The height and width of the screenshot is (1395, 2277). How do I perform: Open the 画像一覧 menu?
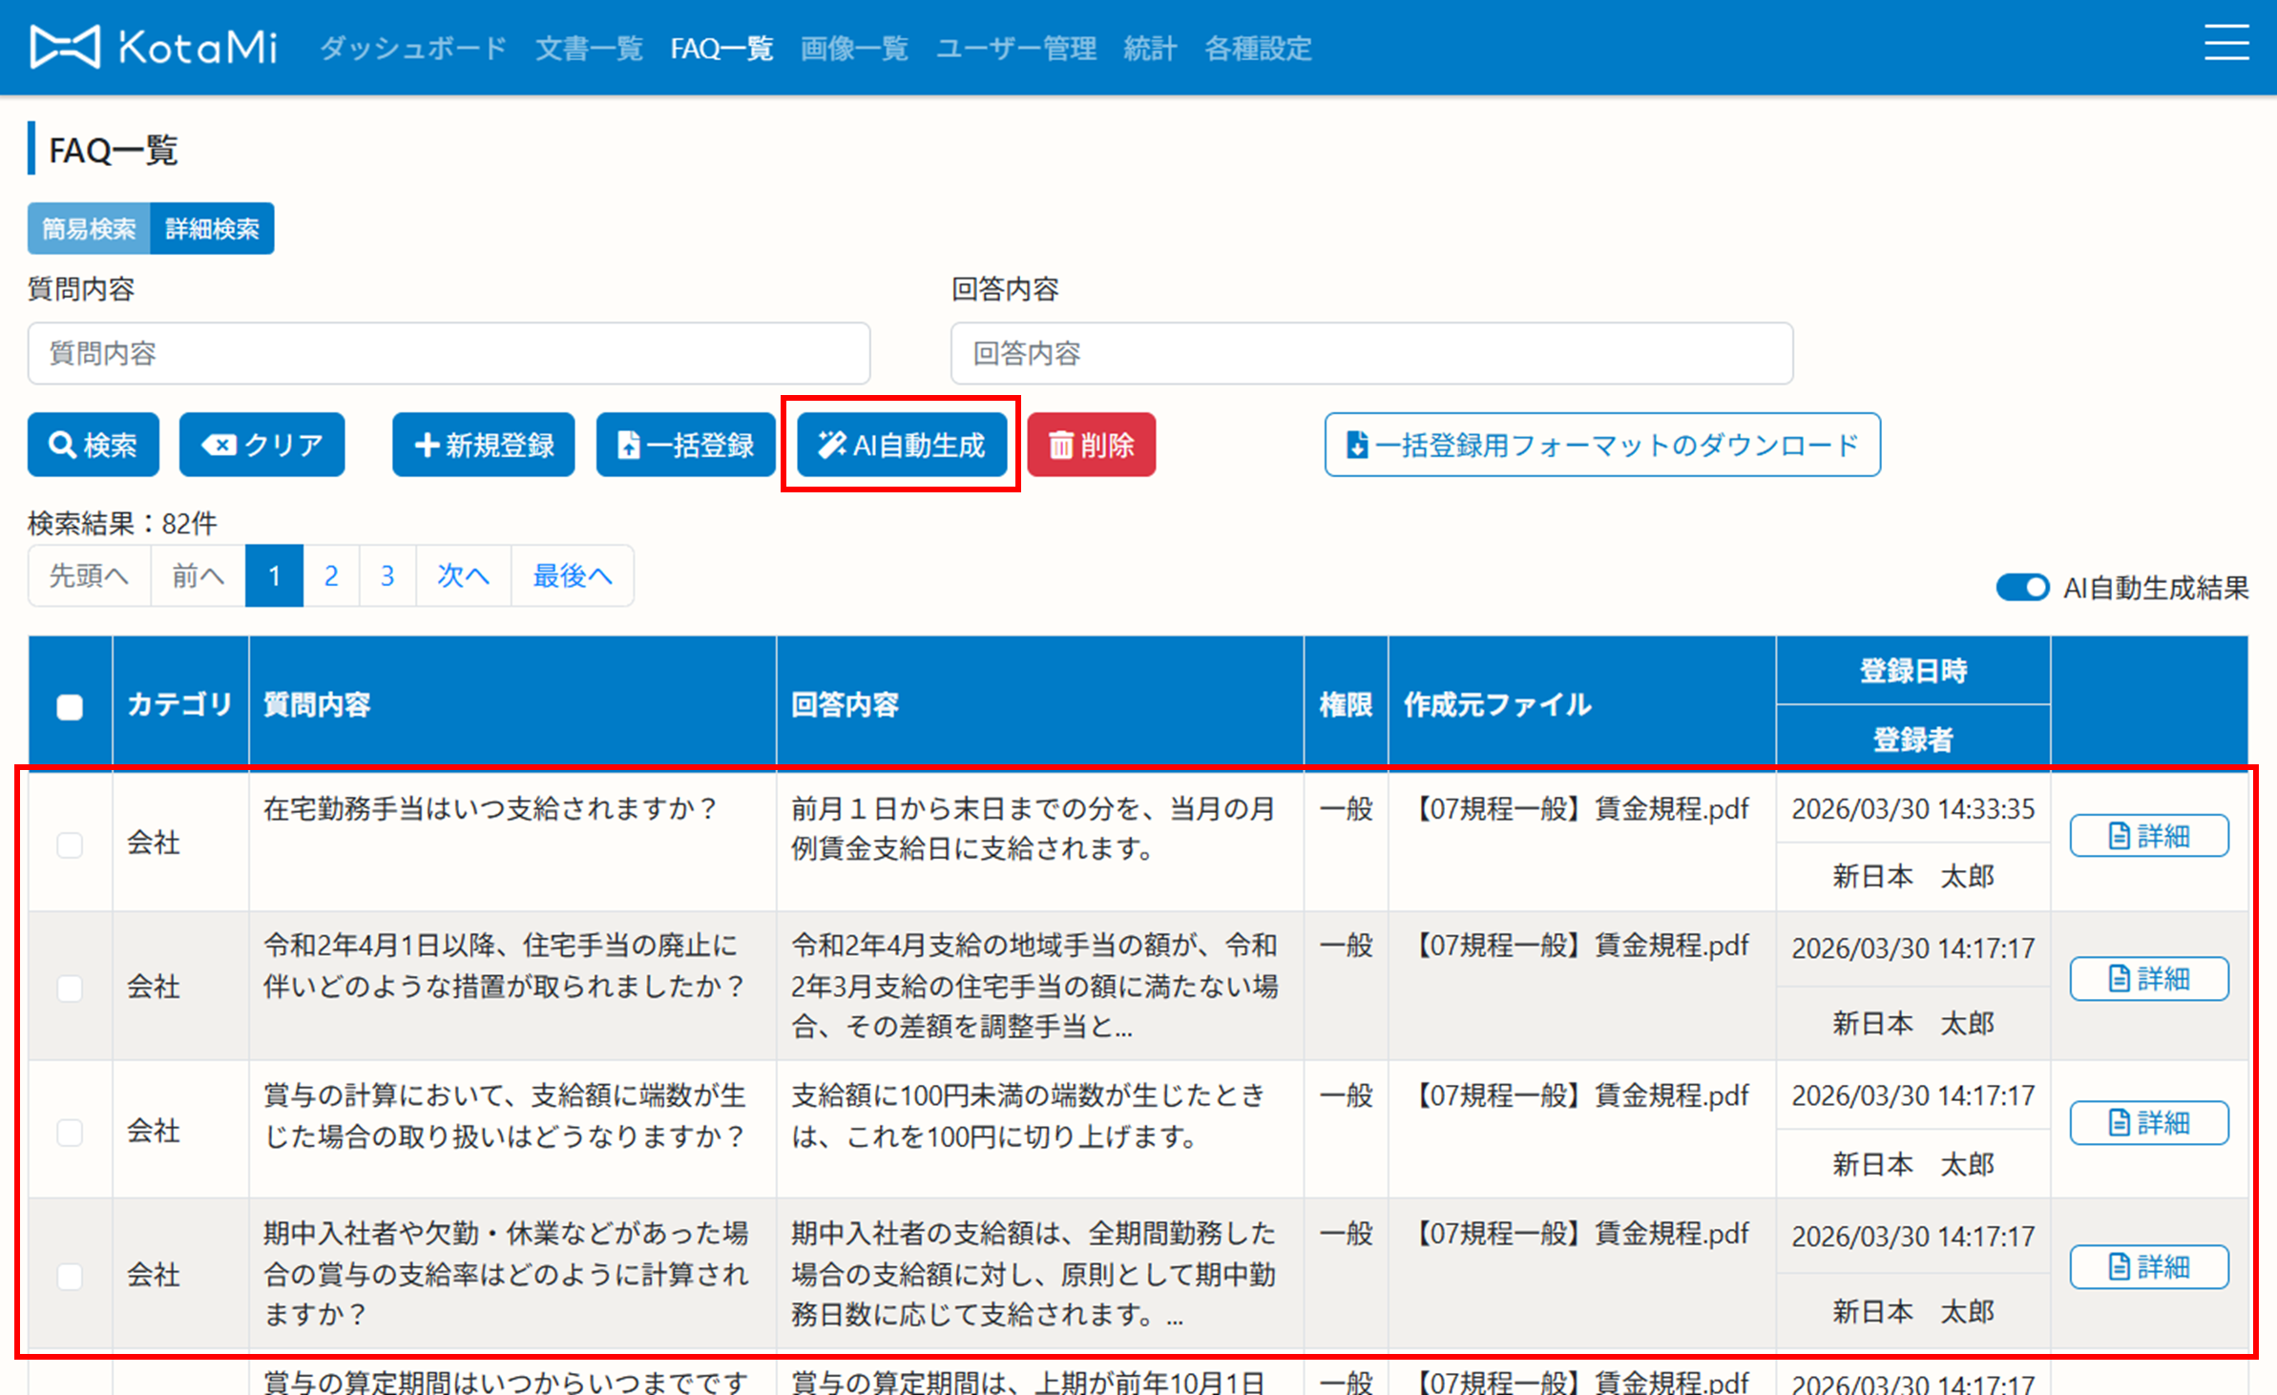point(854,48)
